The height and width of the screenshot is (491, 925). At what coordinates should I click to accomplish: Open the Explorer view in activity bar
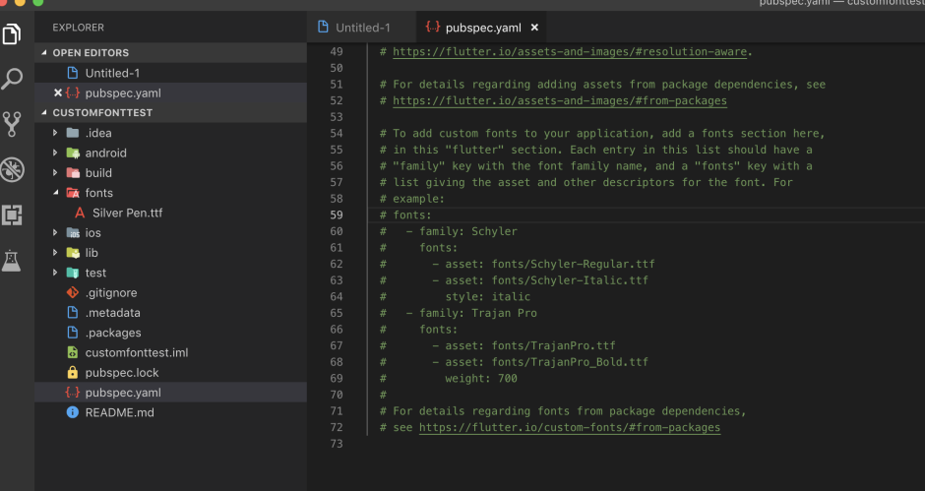pyautogui.click(x=12, y=33)
